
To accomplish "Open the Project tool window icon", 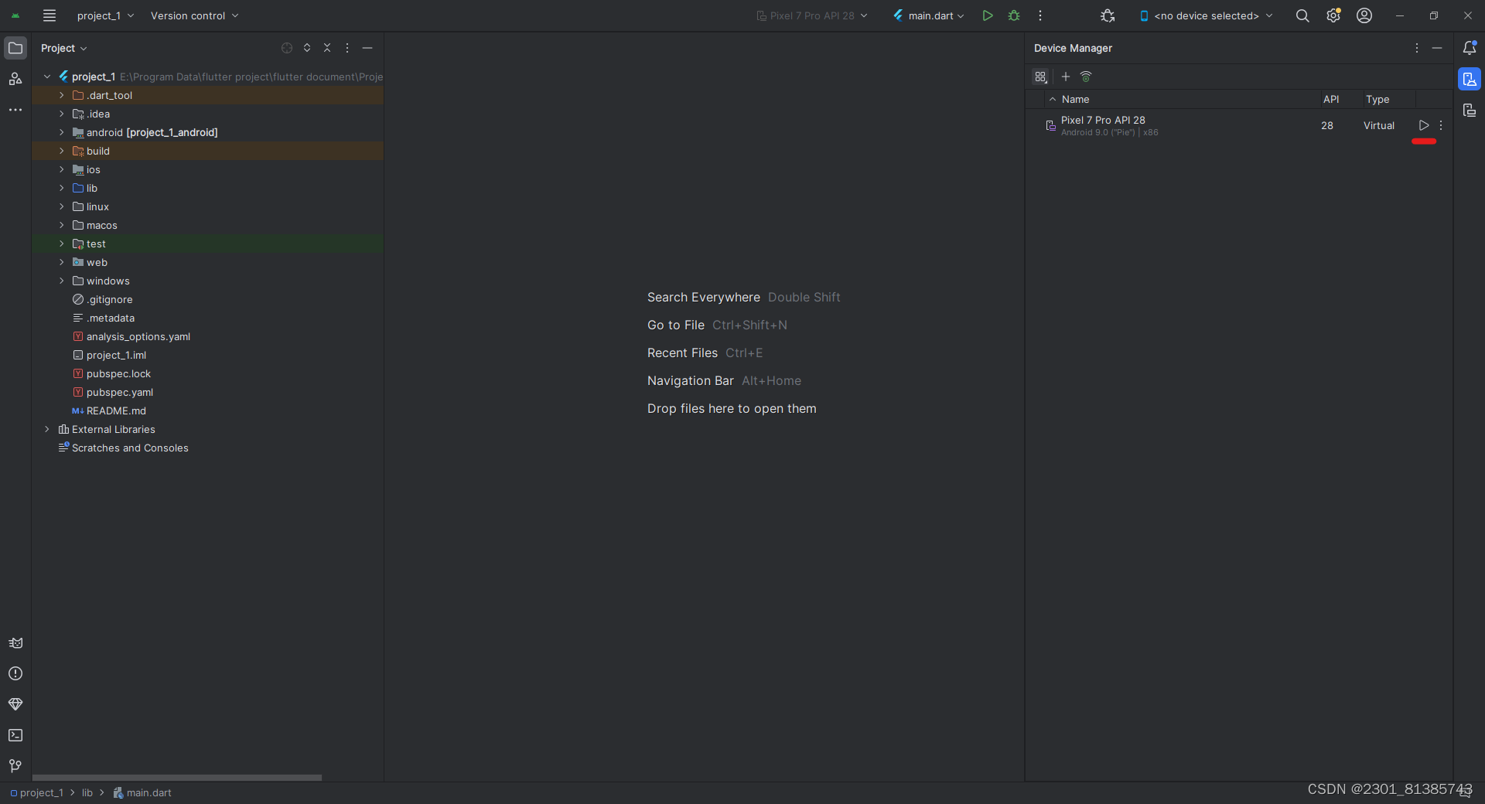I will pyautogui.click(x=15, y=48).
